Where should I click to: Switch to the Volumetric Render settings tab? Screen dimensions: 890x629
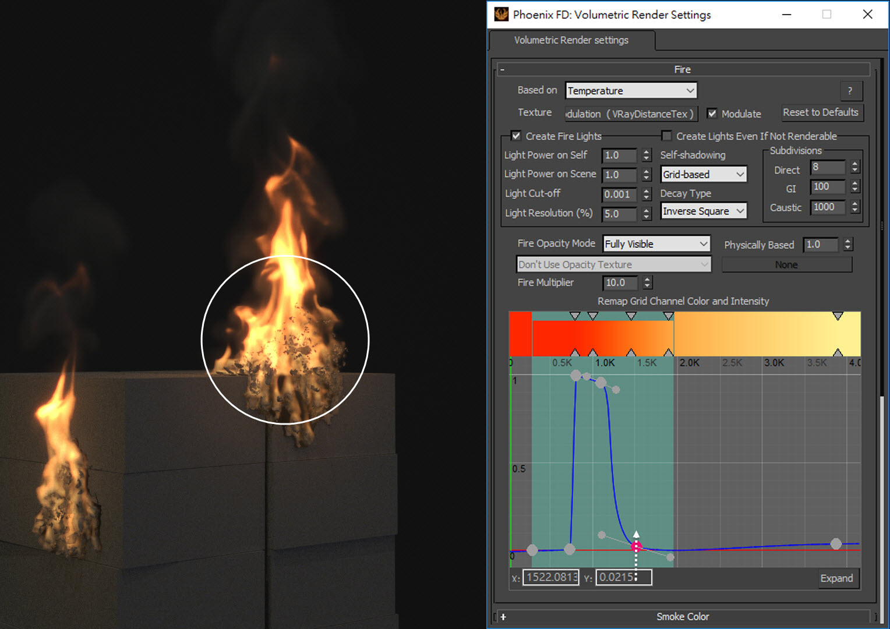[x=571, y=40]
